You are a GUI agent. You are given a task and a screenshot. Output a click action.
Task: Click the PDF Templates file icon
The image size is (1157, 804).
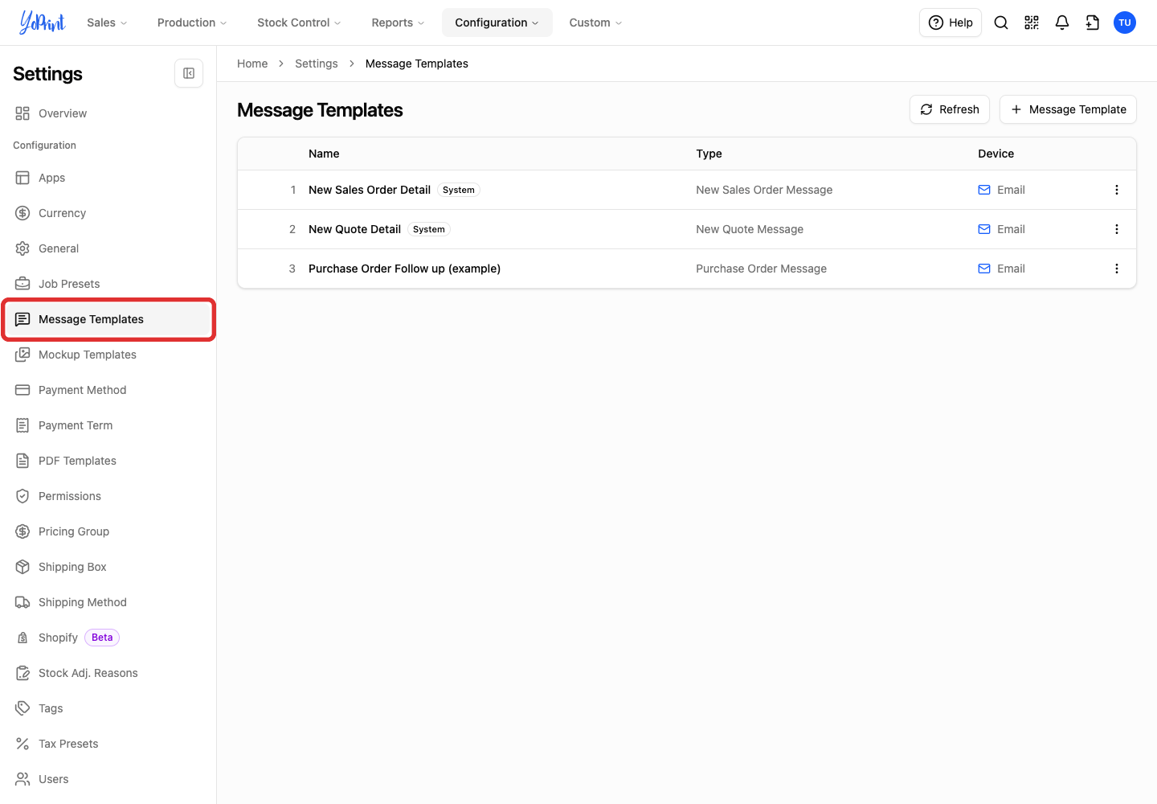(22, 461)
